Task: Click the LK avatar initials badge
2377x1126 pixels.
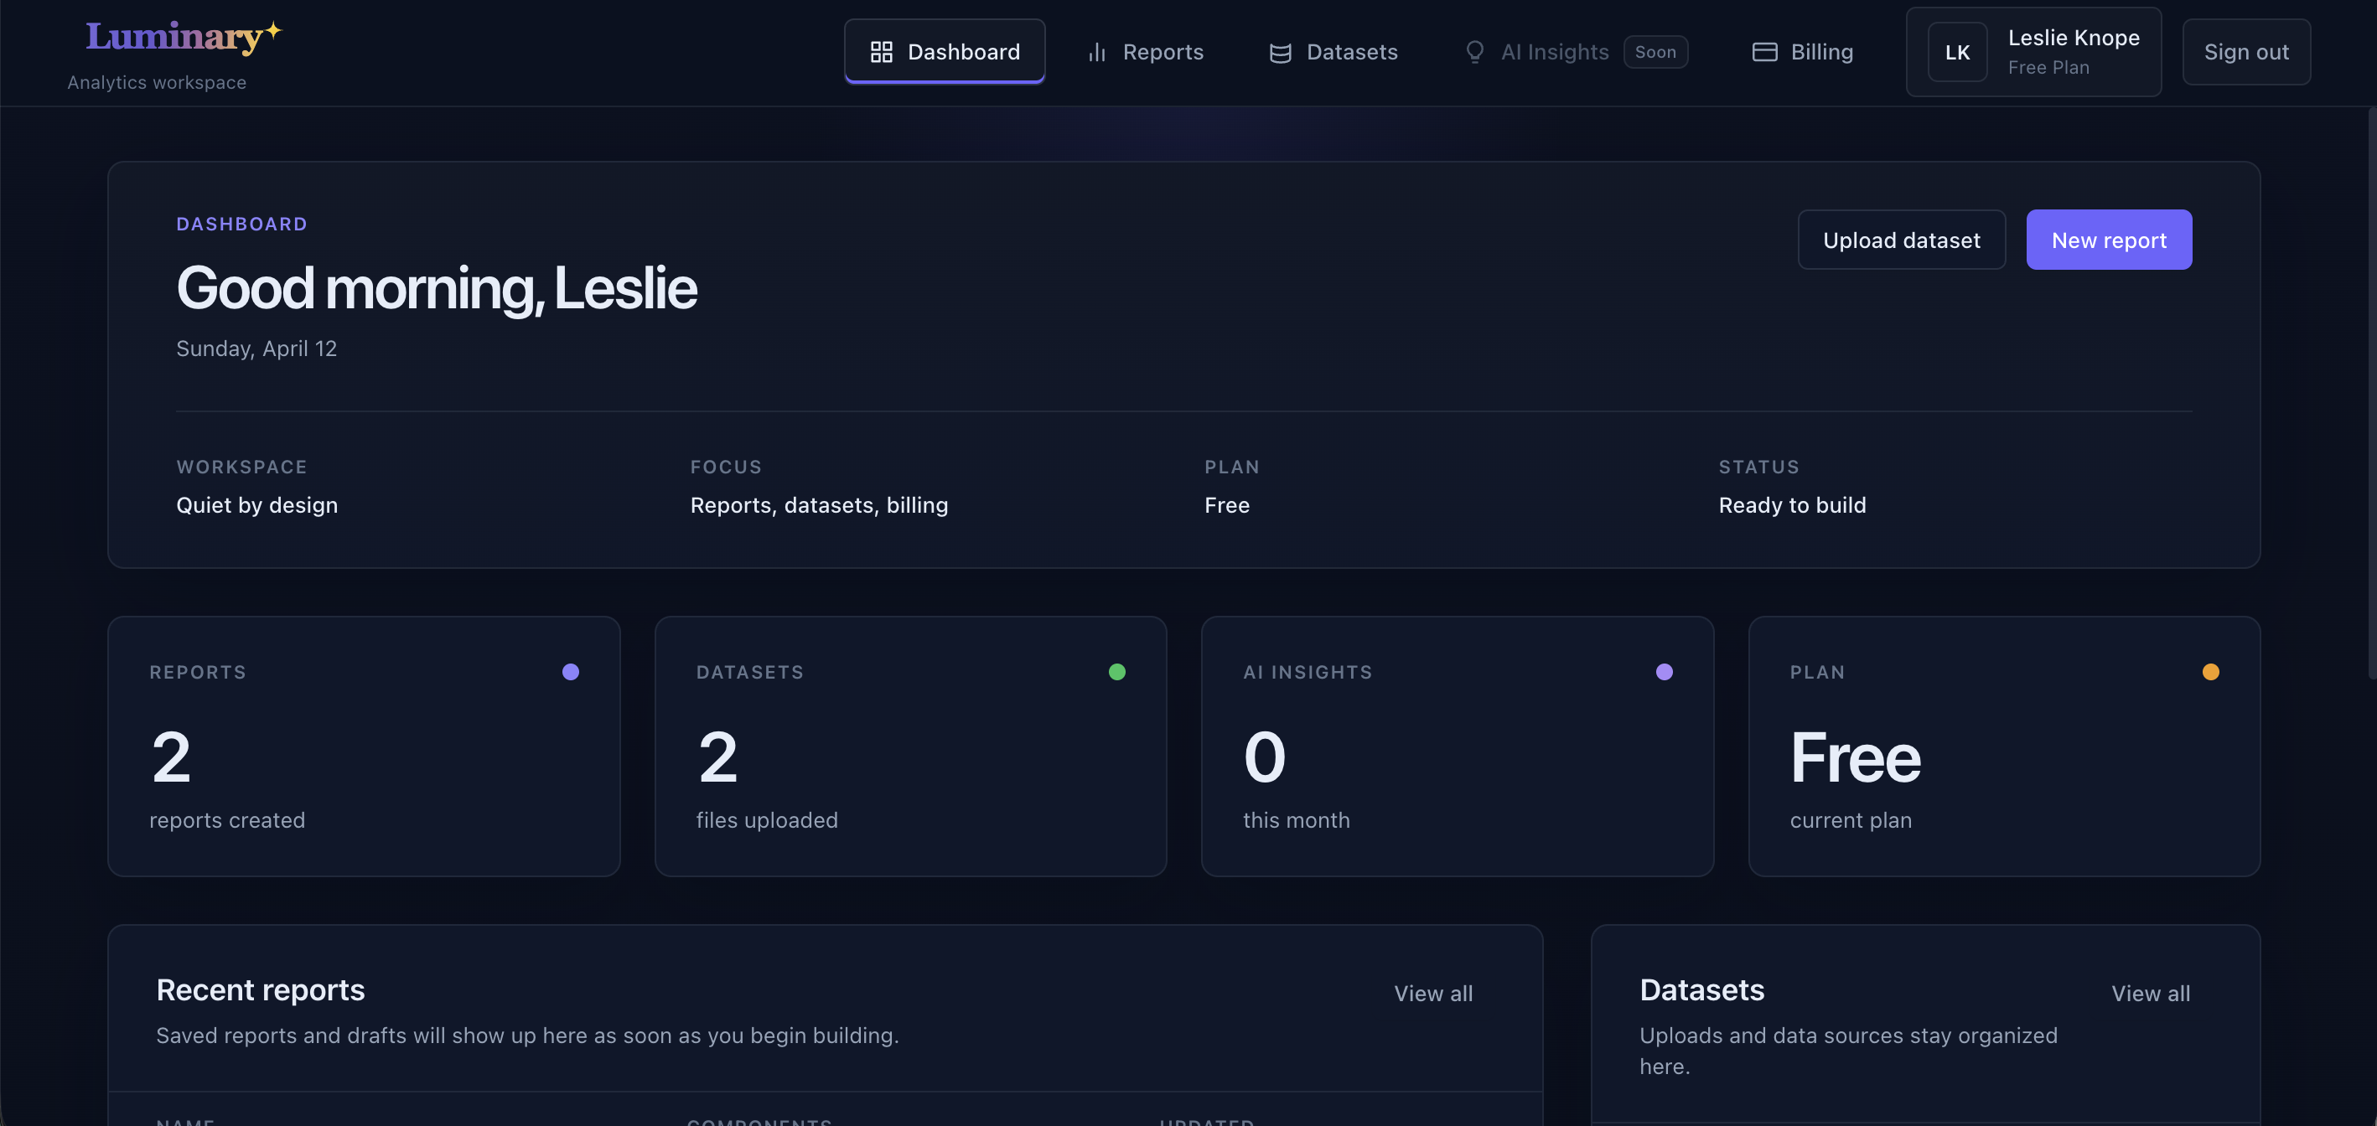Action: (1958, 52)
